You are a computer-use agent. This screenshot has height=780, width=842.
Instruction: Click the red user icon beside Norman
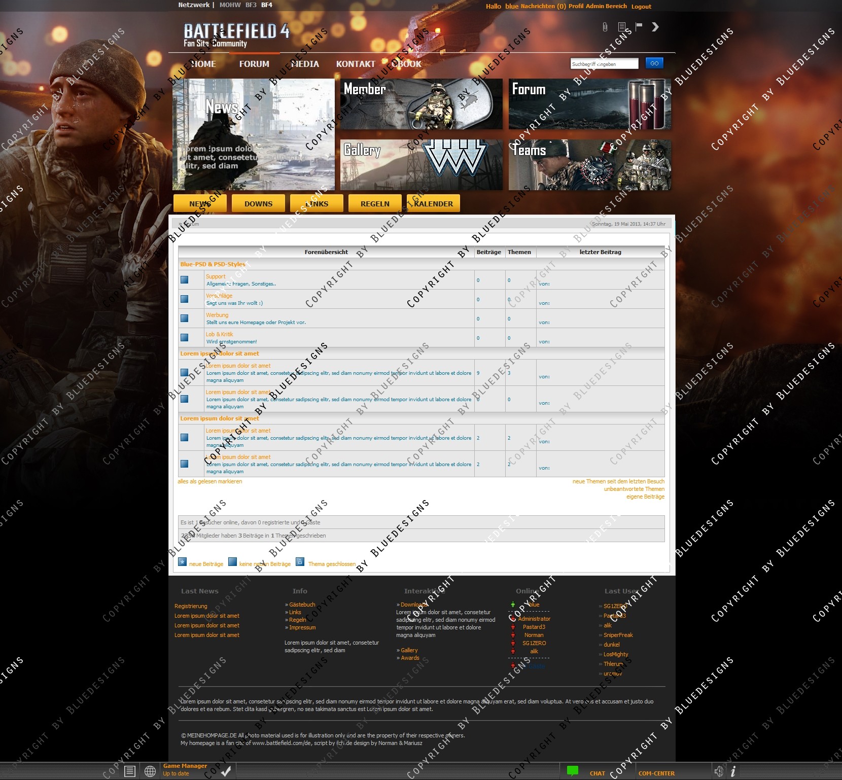click(513, 635)
